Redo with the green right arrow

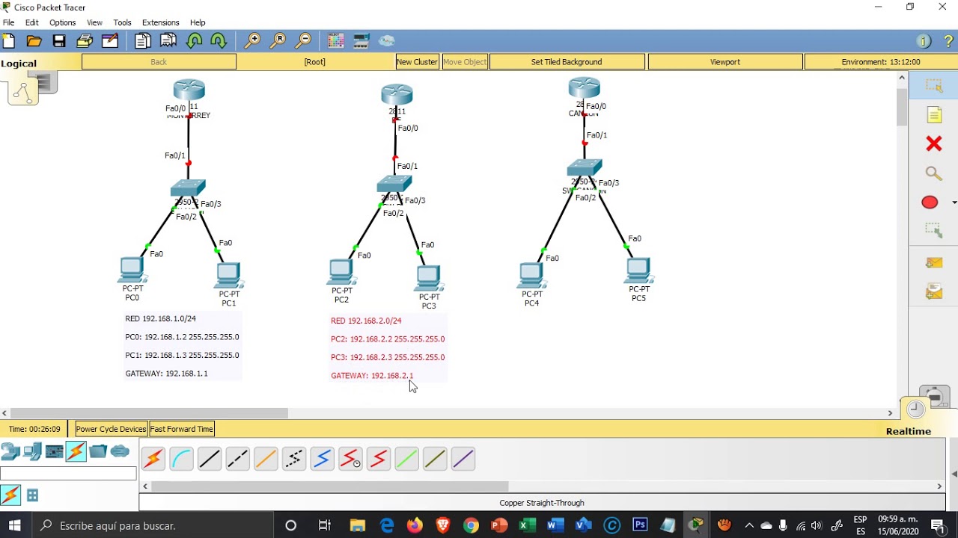coord(219,41)
